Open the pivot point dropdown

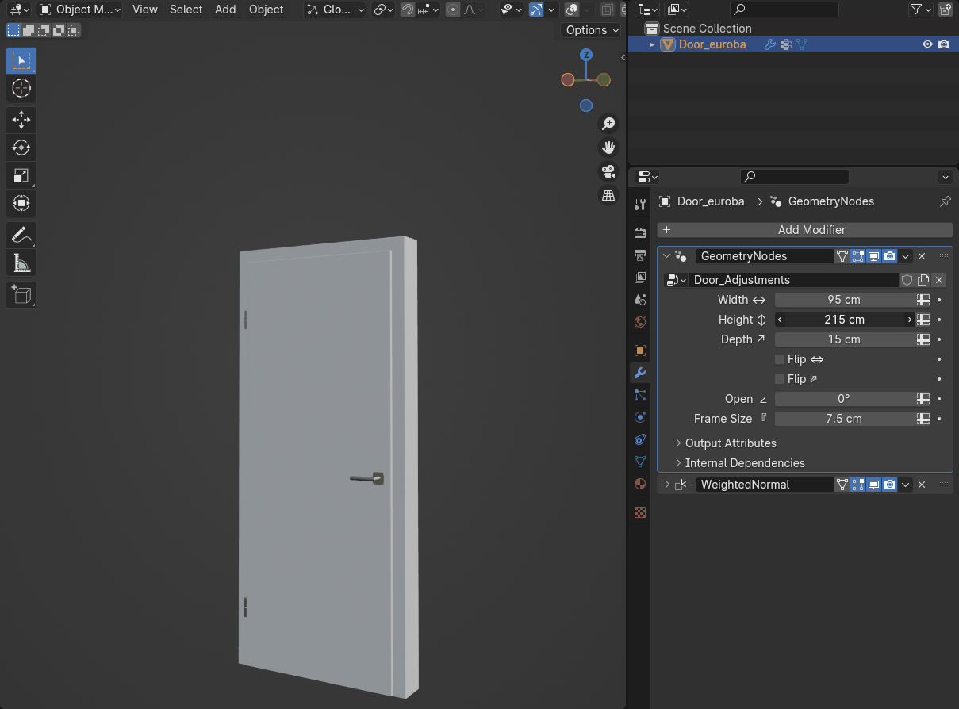pyautogui.click(x=384, y=10)
